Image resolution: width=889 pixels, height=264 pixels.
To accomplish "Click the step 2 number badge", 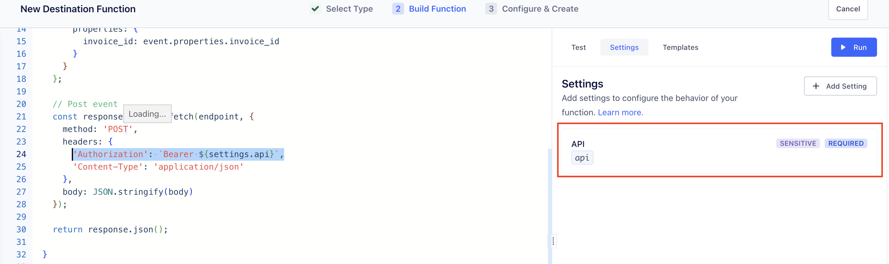I will (398, 9).
